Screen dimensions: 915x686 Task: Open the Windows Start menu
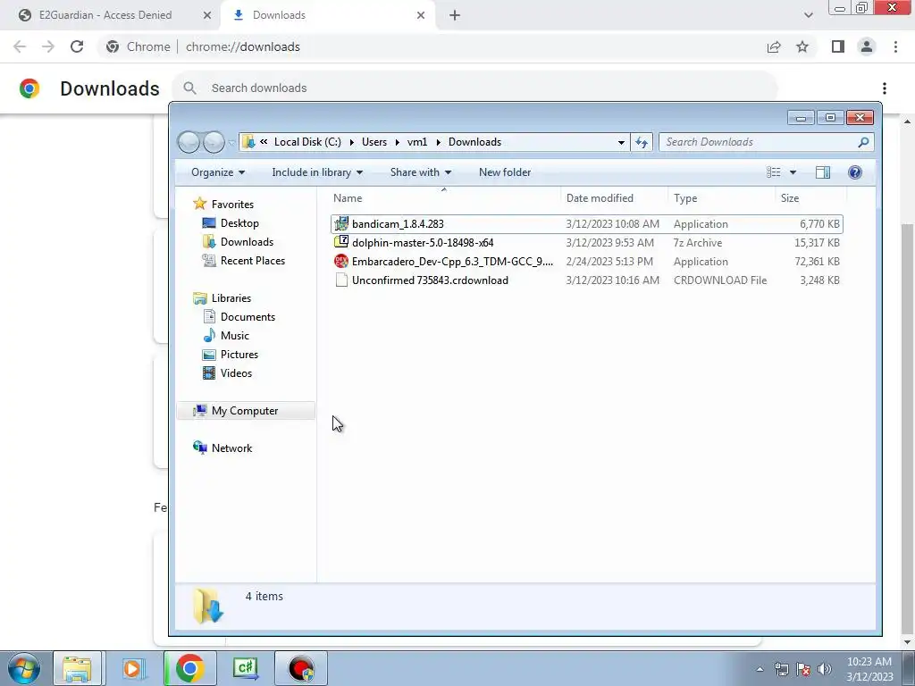coord(24,668)
